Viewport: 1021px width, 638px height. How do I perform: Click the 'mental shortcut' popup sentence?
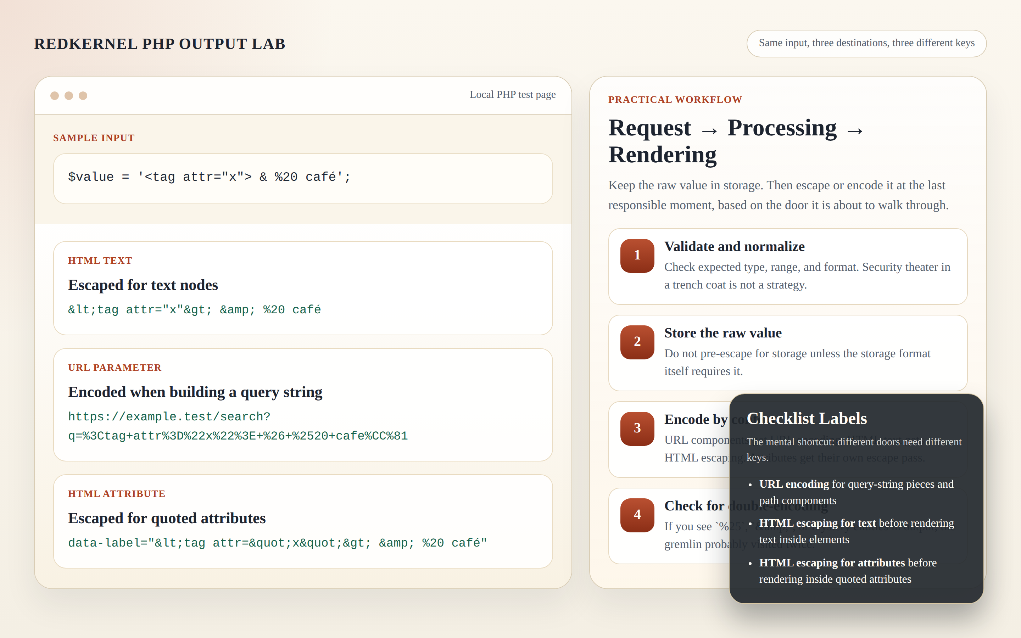tap(854, 449)
